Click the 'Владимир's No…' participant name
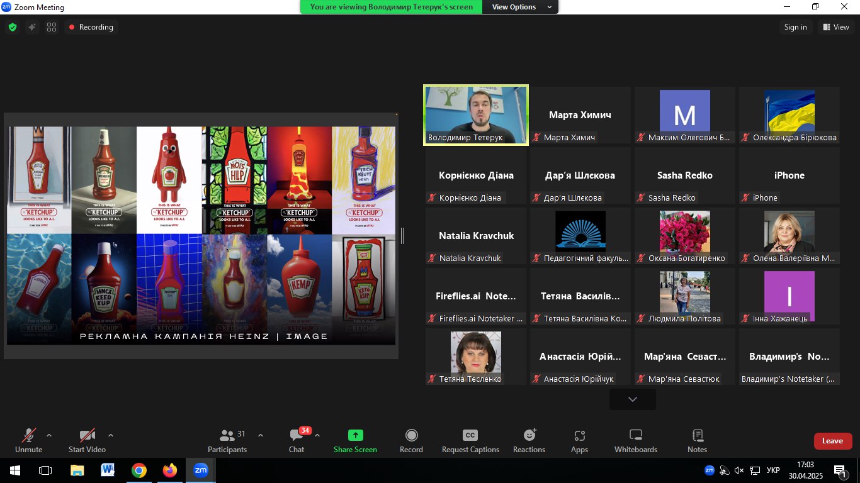The image size is (860, 483). click(789, 357)
